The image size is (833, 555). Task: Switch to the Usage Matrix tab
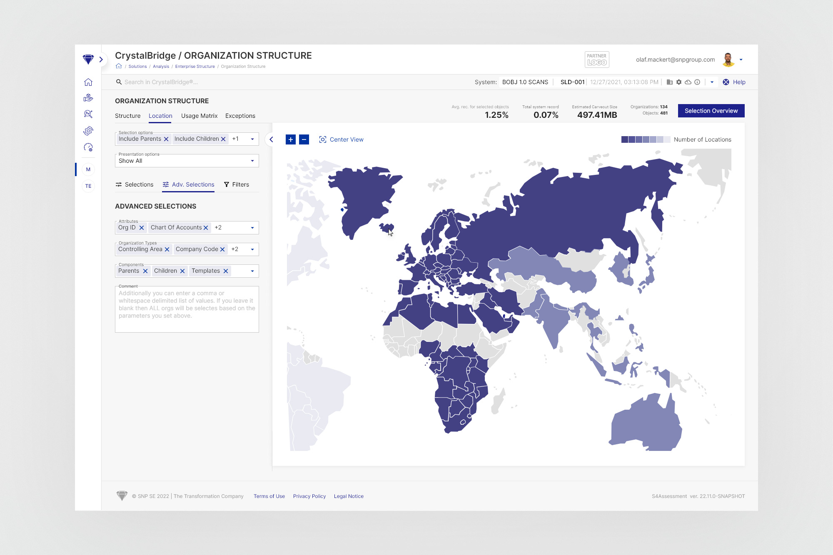199,116
